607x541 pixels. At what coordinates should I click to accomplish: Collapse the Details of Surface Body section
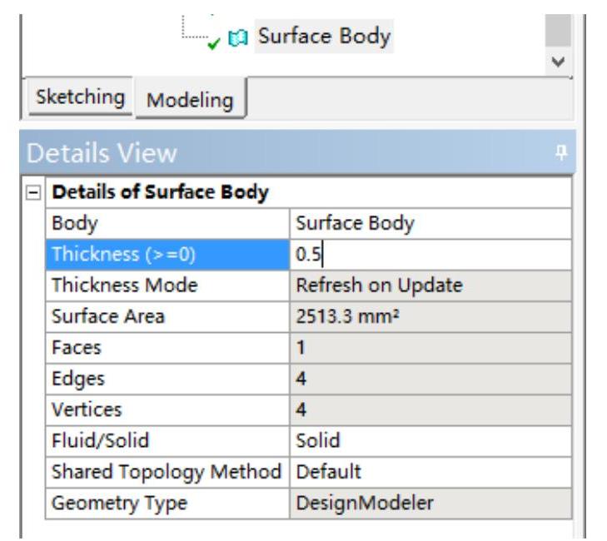point(33,193)
